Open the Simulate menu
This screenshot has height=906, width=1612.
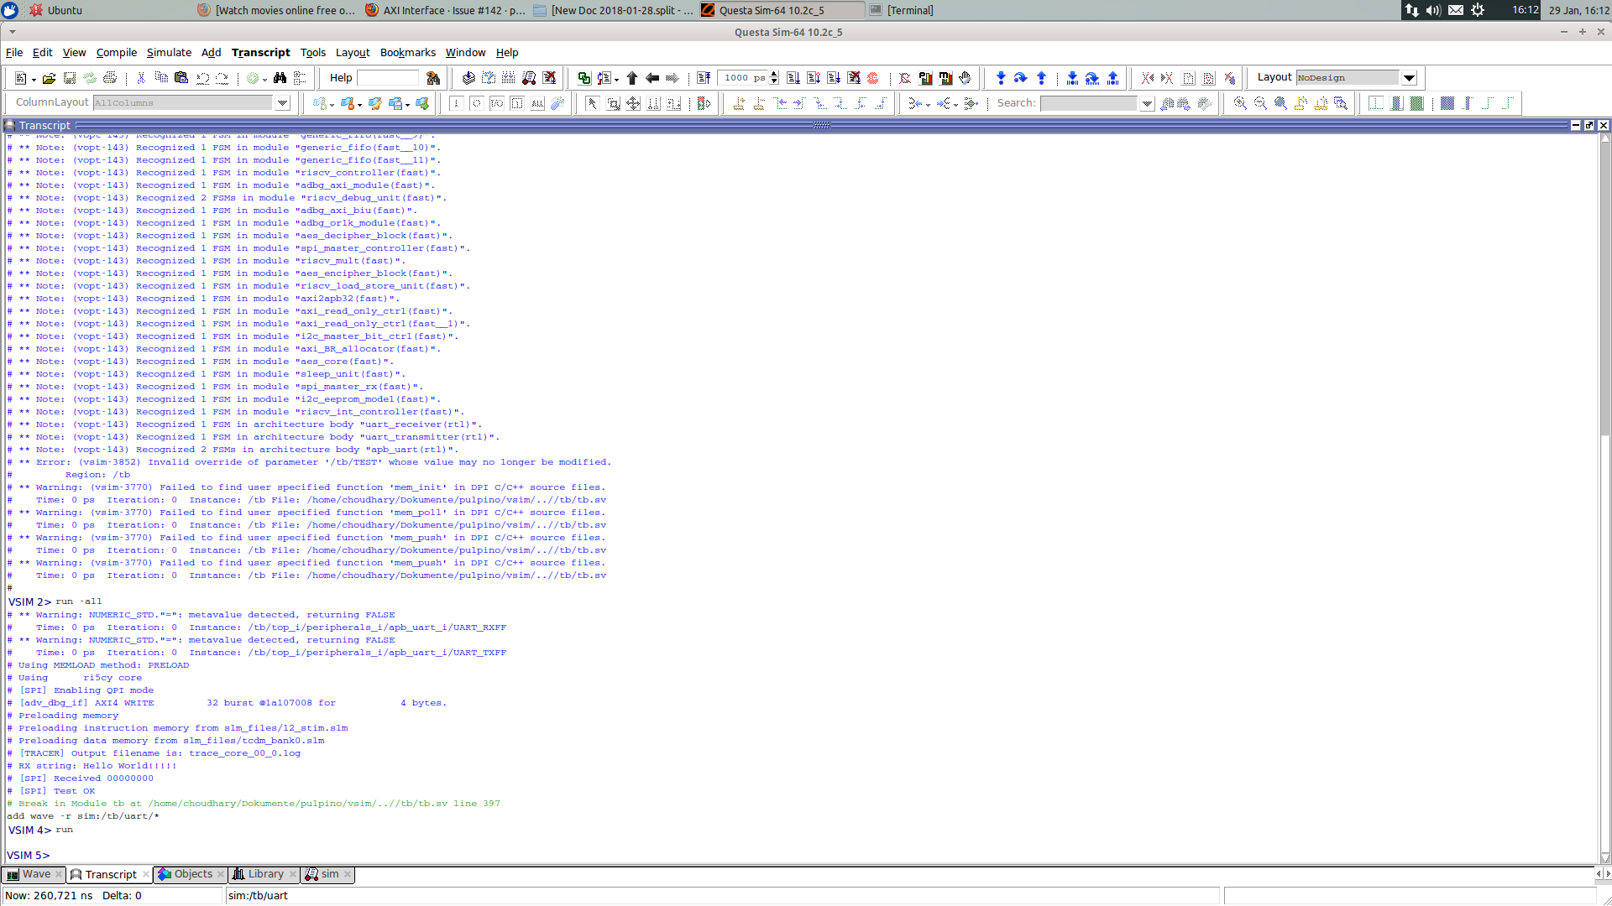coord(169,52)
